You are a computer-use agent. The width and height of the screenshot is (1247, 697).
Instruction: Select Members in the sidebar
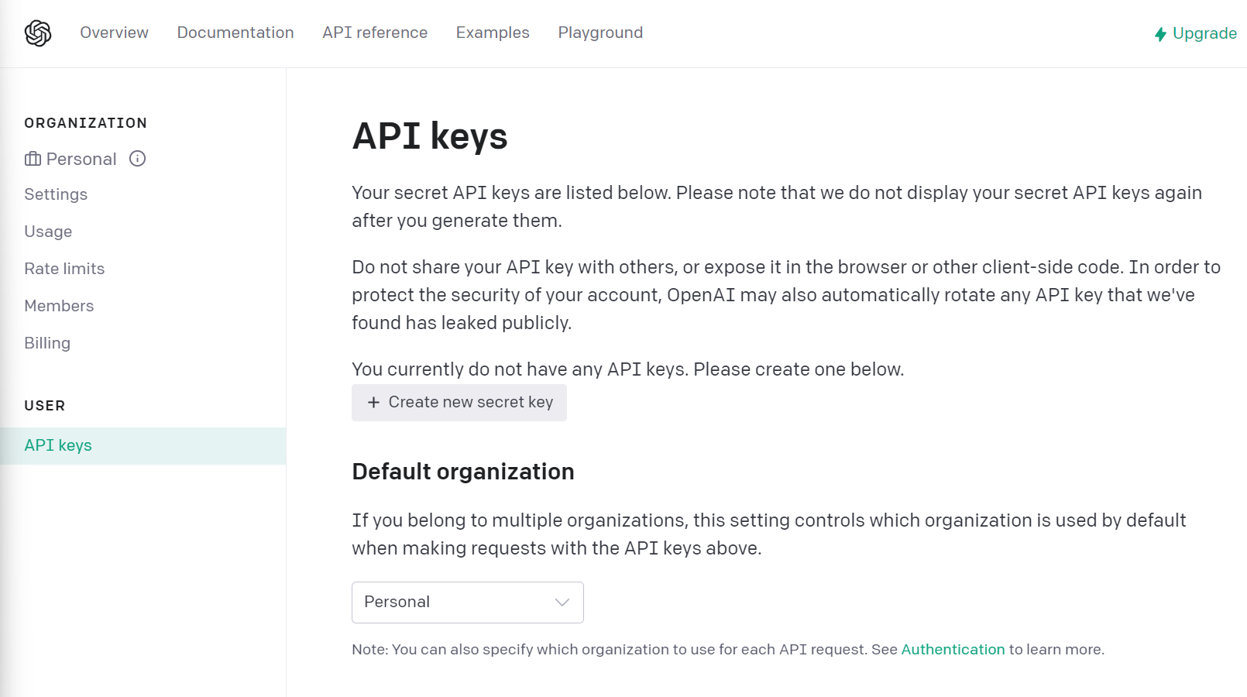click(59, 305)
